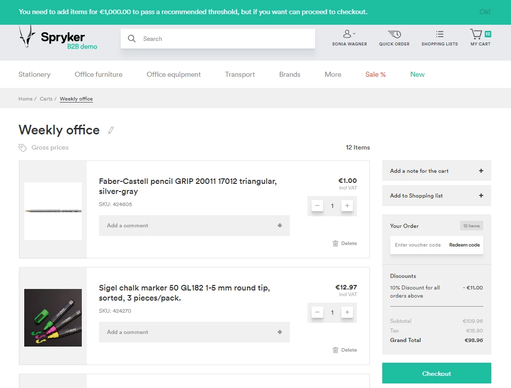The width and height of the screenshot is (511, 388).
Task: Dismiss the notification with Ok!
Action: 485,12
